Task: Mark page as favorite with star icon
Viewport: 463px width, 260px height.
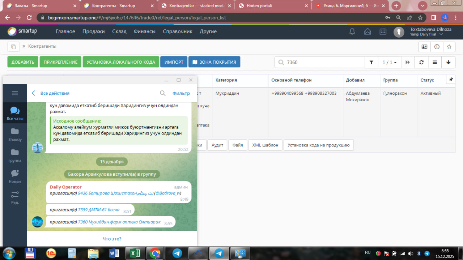Action: click(x=449, y=47)
